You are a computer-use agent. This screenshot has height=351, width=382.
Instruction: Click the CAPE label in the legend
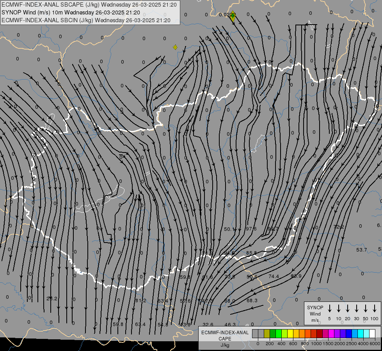[x=225, y=339]
